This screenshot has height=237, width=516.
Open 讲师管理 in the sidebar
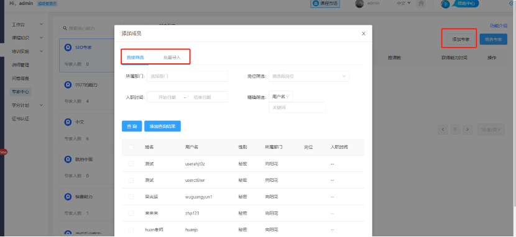click(21, 65)
